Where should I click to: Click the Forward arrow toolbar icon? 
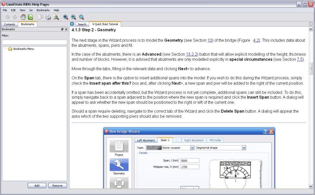[15, 17]
